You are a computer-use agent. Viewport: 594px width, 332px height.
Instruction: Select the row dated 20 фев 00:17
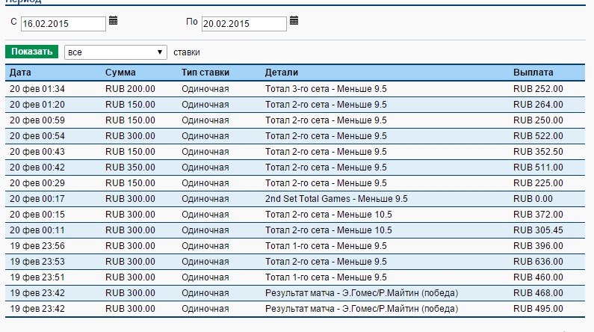pyautogui.click(x=295, y=199)
